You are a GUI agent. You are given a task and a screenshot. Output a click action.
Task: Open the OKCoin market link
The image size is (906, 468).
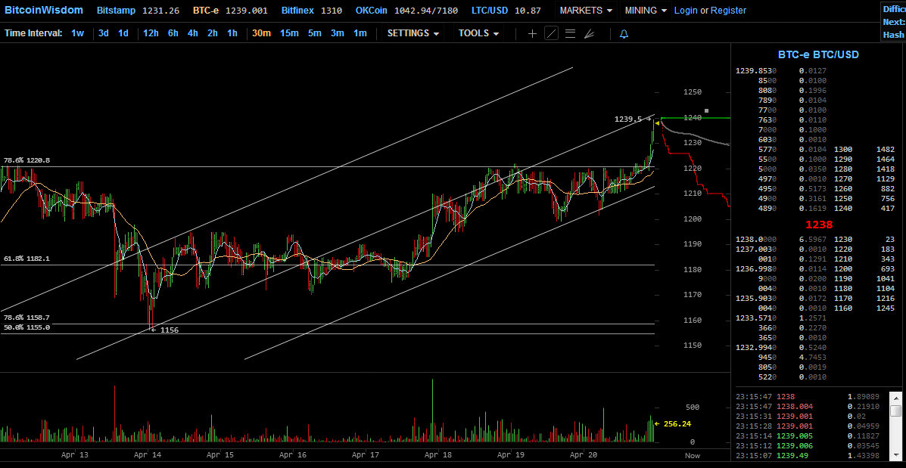click(x=372, y=11)
